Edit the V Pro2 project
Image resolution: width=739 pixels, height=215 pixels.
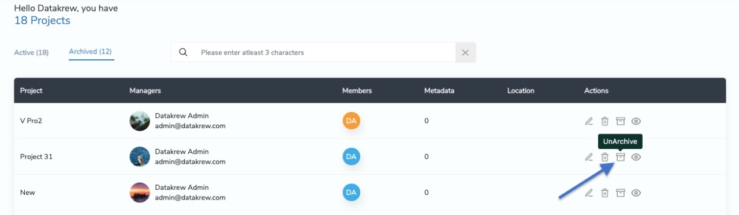[589, 121]
